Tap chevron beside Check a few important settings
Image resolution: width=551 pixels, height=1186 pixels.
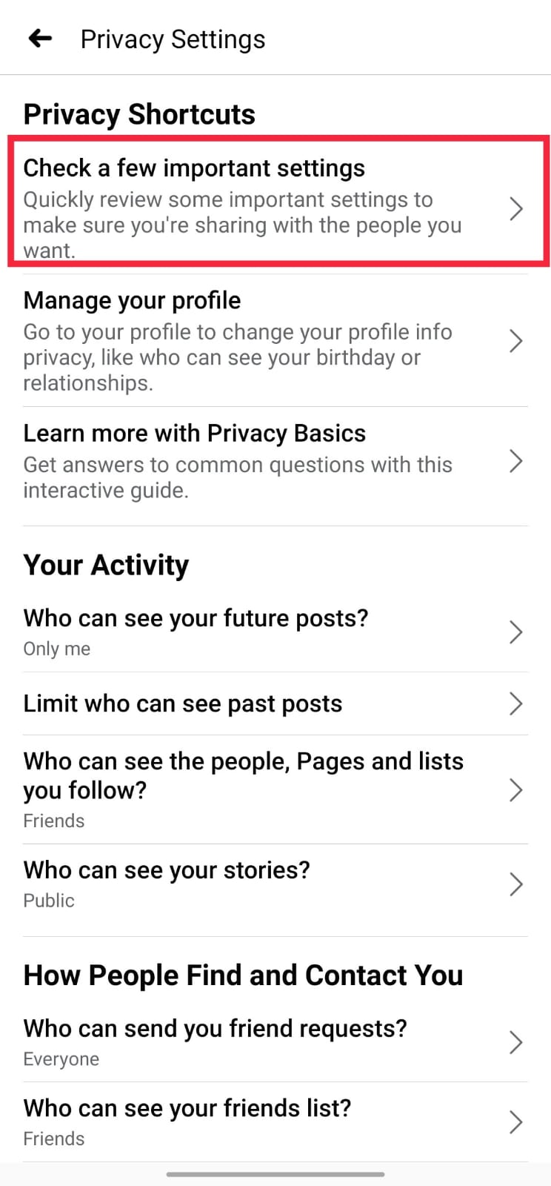[x=516, y=209]
